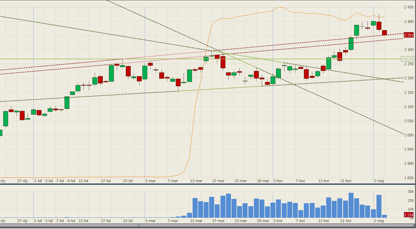
Task: Click the 21-kwi date label under the volume panel
Action: [x=346, y=221]
